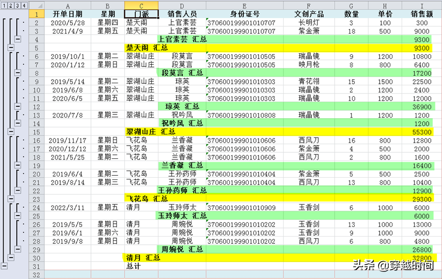Click the 29300 subtotal cell
The height and width of the screenshot is (279, 442).
tap(422, 199)
